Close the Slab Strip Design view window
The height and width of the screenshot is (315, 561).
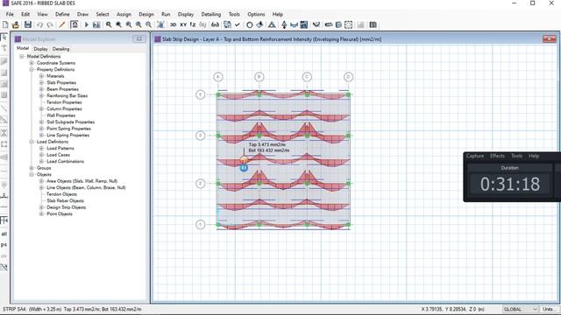coord(549,38)
